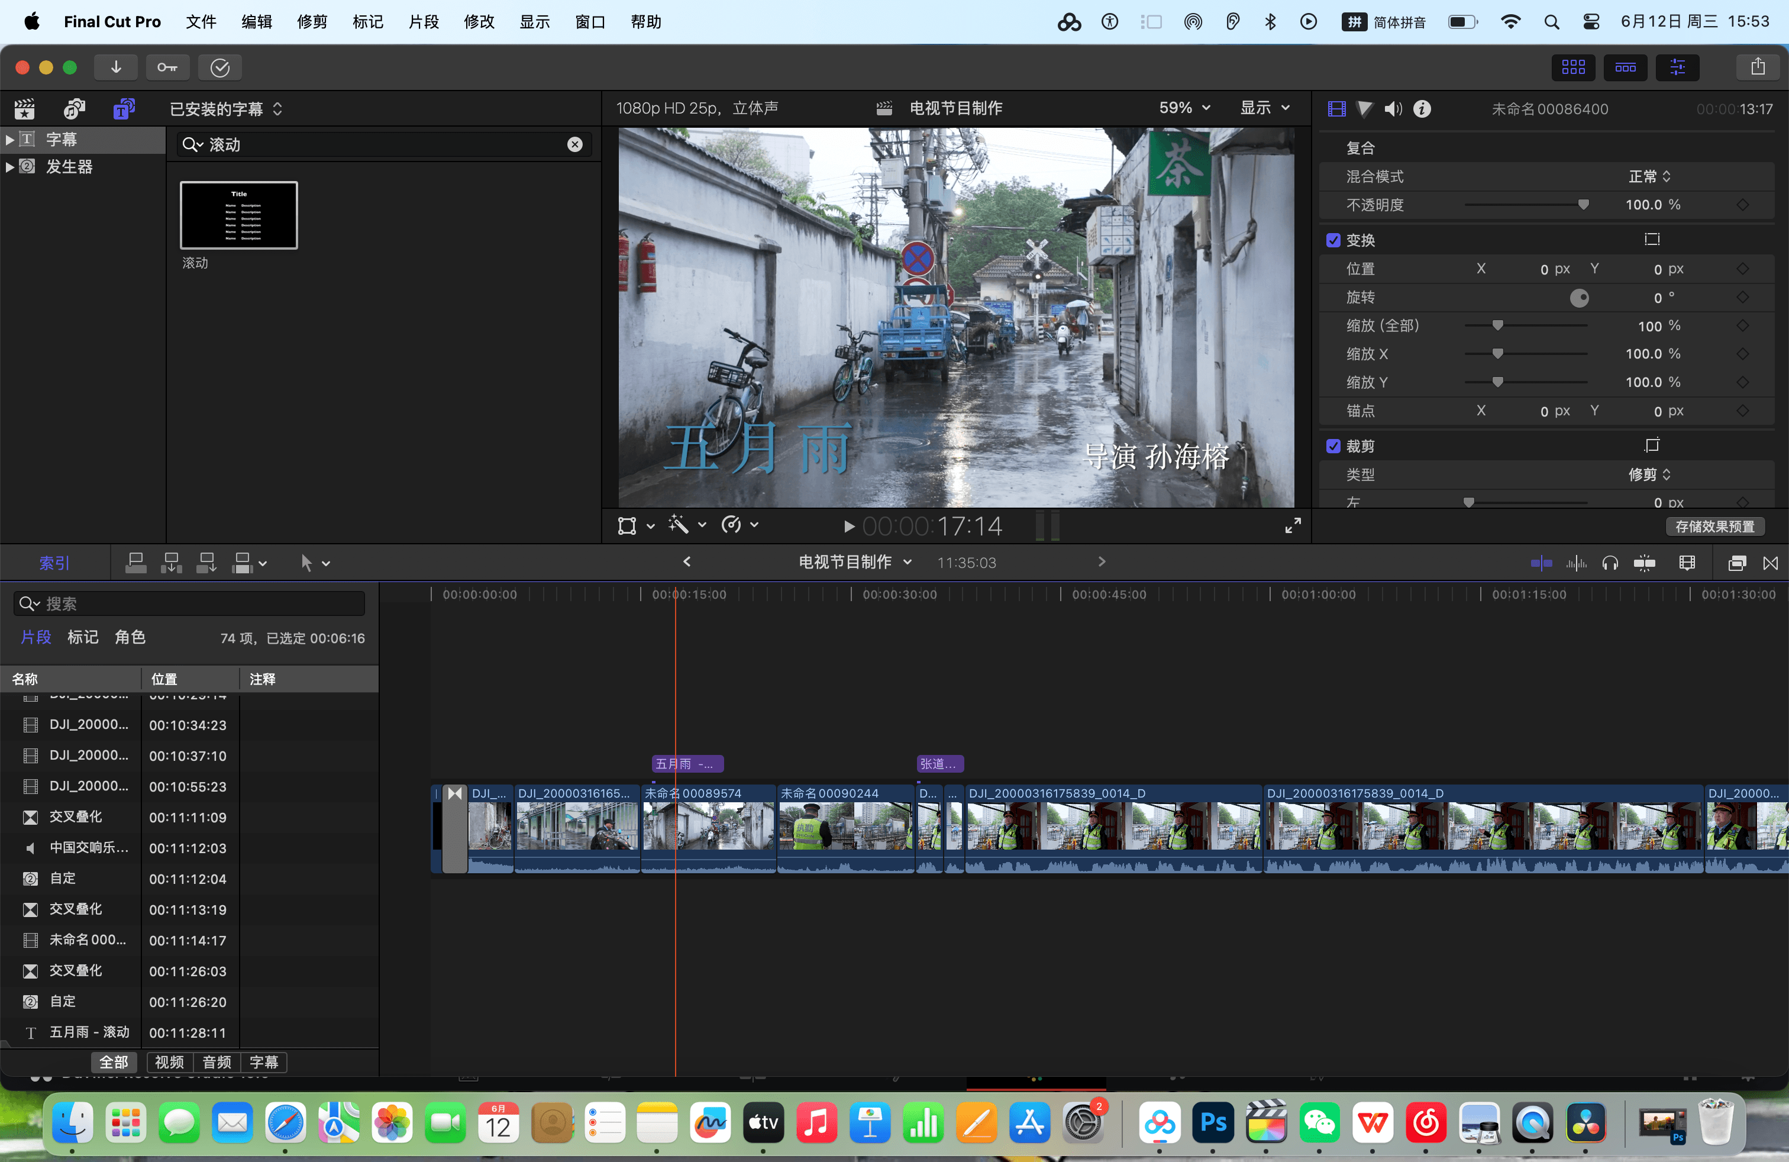
Task: Toggle inspector visibility sliders icon
Action: (1678, 67)
